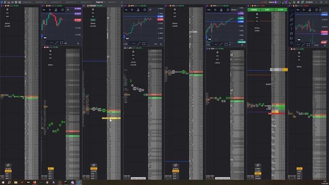This screenshot has width=329, height=185.
Task: Open the notifications bell in the top bar
Action: [x=294, y=2]
